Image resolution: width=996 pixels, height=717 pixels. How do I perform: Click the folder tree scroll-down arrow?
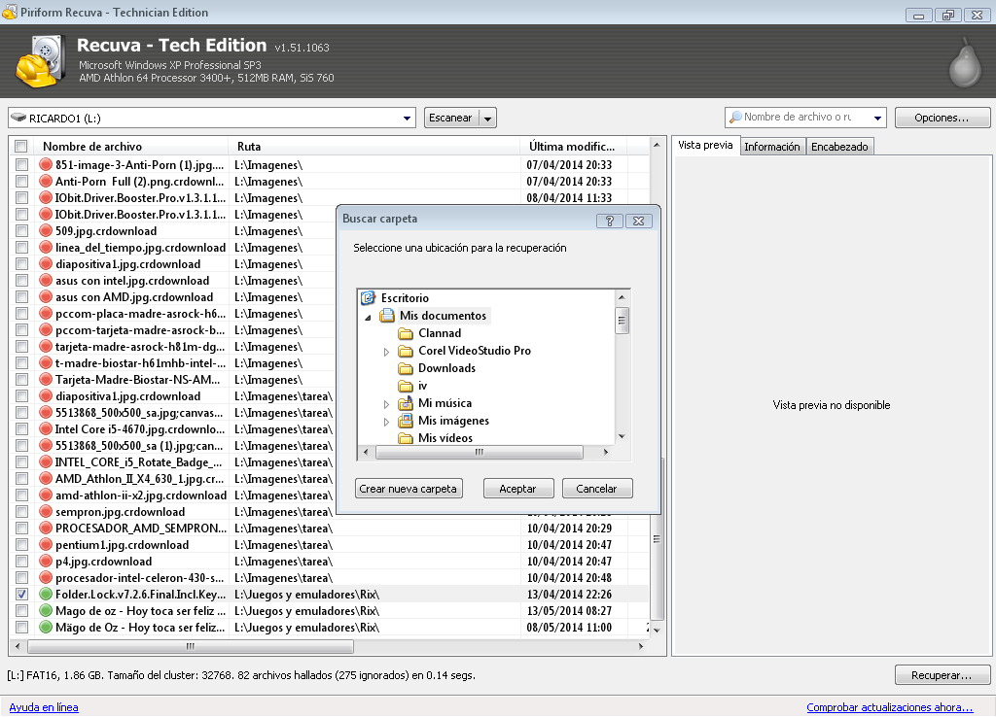[x=622, y=436]
